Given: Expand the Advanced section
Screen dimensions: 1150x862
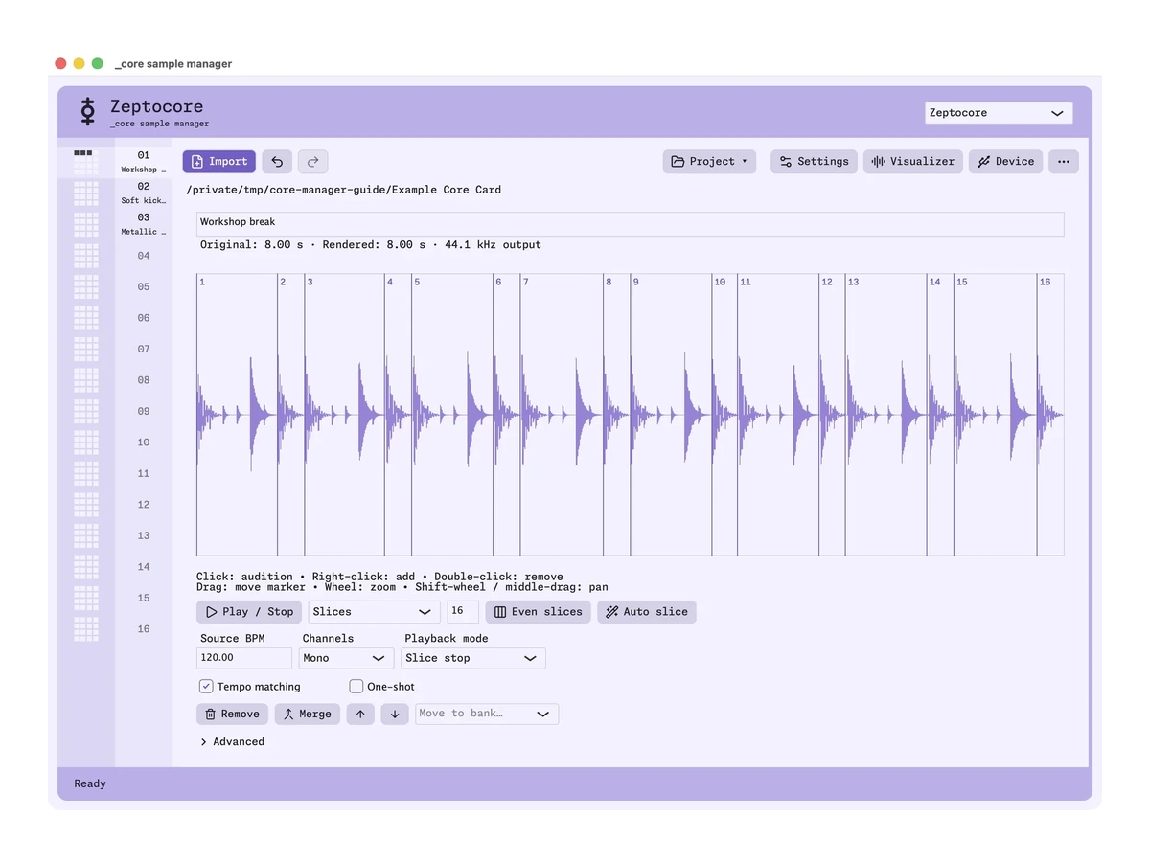Looking at the screenshot, I should coord(232,742).
